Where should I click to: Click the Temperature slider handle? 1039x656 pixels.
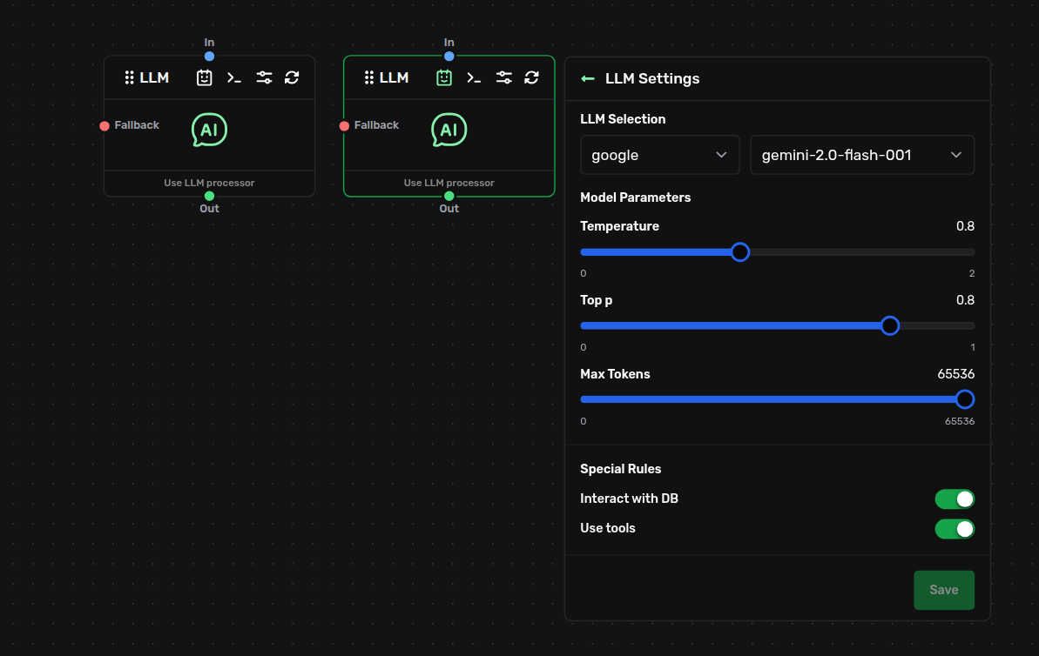(x=740, y=252)
